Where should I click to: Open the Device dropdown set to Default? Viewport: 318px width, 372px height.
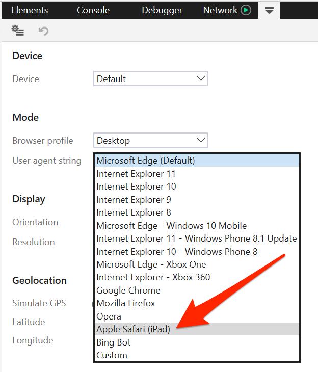click(x=150, y=79)
